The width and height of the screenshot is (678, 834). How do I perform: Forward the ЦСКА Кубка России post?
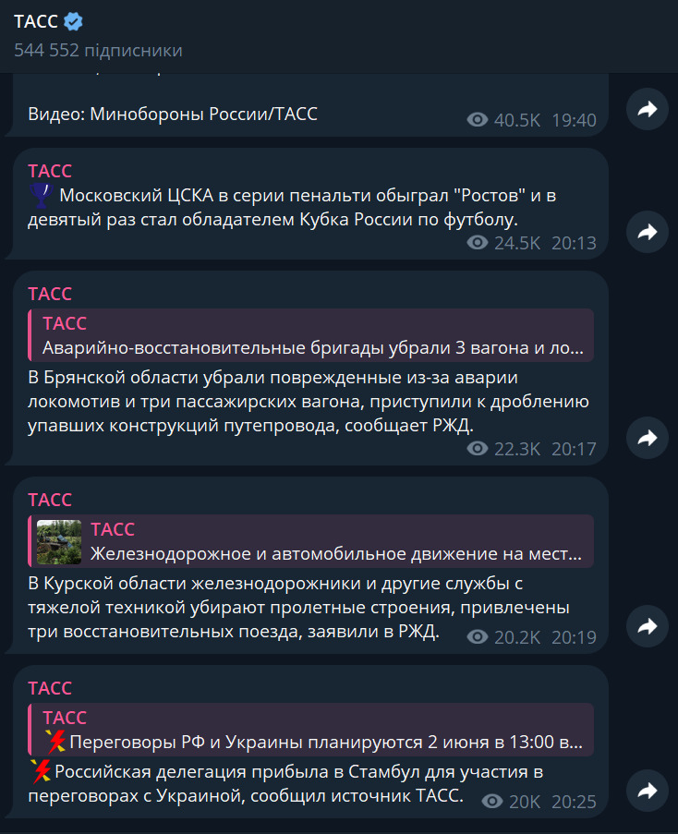648,232
